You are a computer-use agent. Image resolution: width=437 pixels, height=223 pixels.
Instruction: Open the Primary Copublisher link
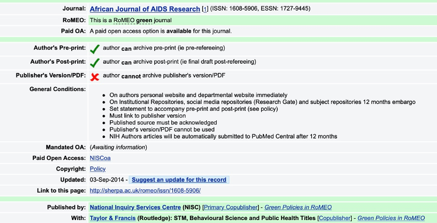coord(231,207)
